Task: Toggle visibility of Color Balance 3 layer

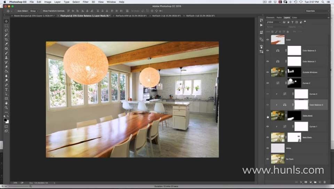Action: point(268,105)
